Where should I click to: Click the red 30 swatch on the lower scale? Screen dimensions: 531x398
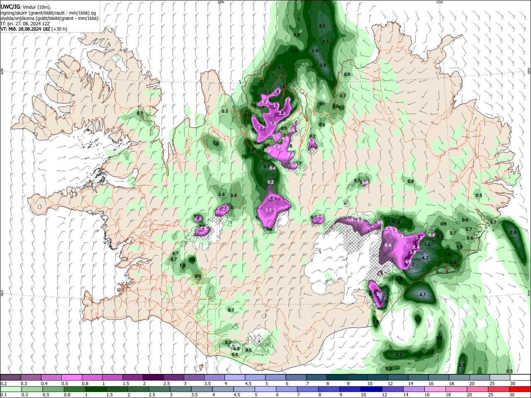pyautogui.click(x=520, y=389)
